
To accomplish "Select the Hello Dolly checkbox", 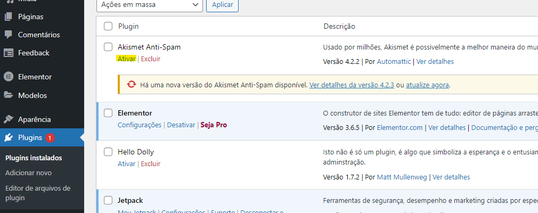I will [108, 152].
